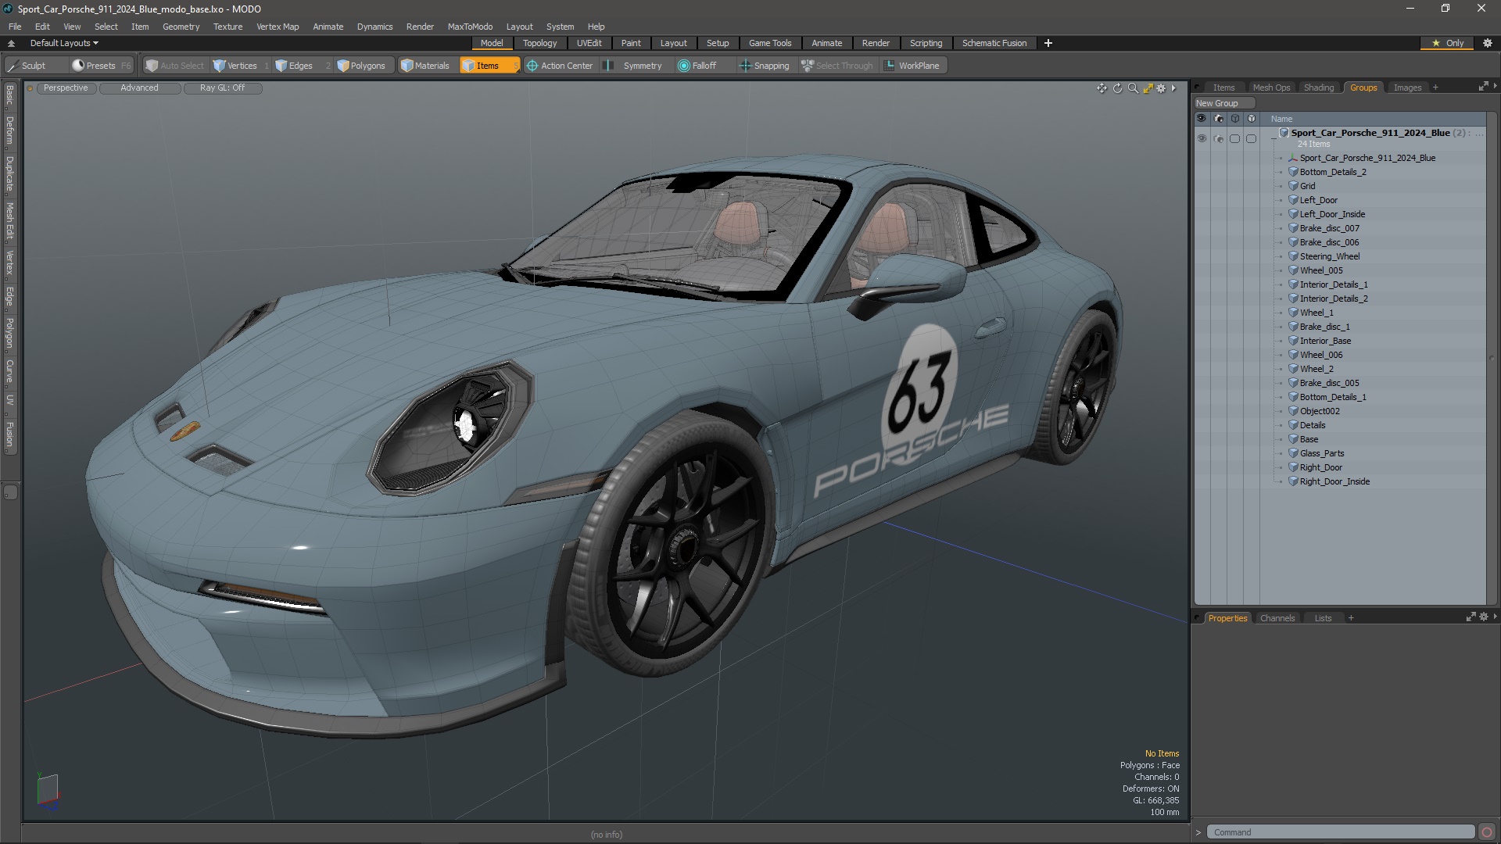1501x844 pixels.
Task: Expand the viewport options arrow
Action: [1173, 88]
